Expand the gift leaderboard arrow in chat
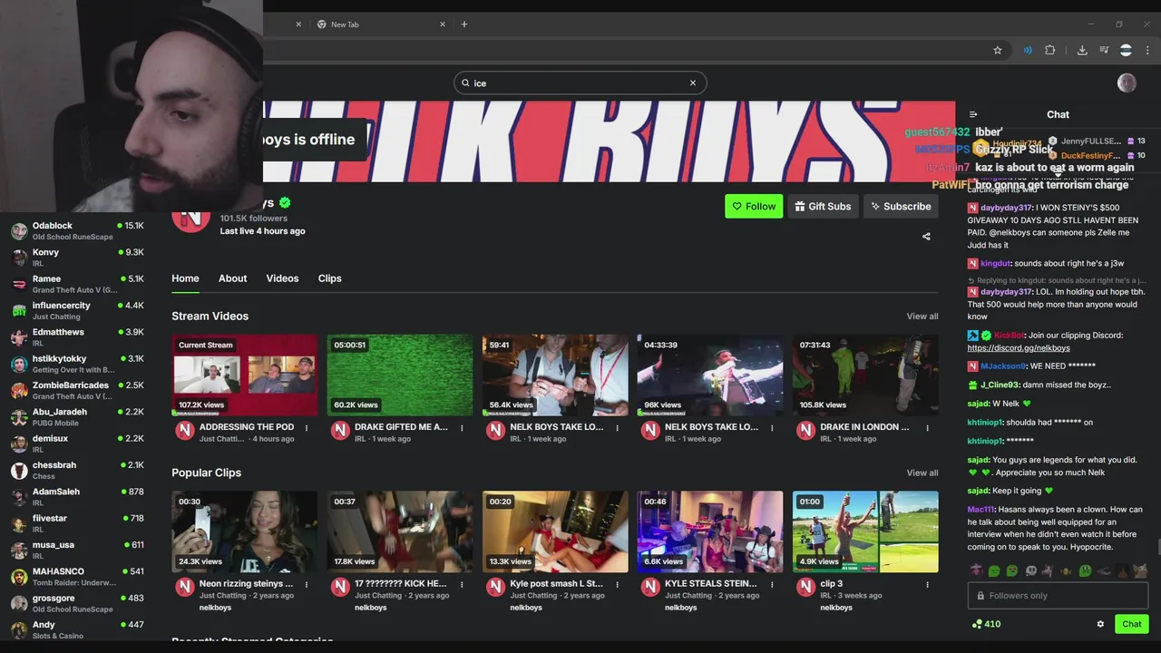Image resolution: width=1161 pixels, height=653 pixels. click(1058, 174)
